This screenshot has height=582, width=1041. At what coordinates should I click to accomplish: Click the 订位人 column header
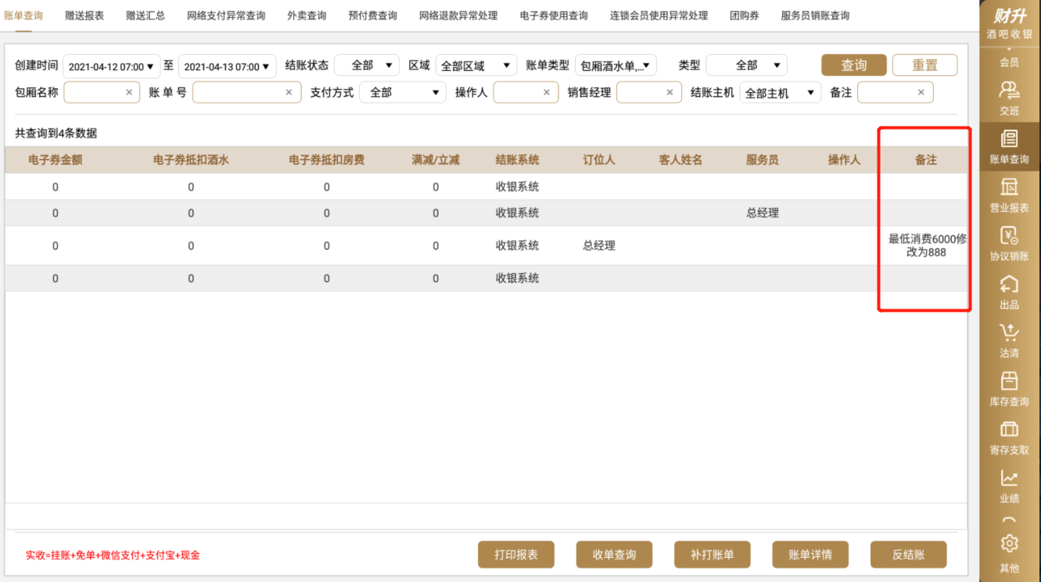[599, 159]
